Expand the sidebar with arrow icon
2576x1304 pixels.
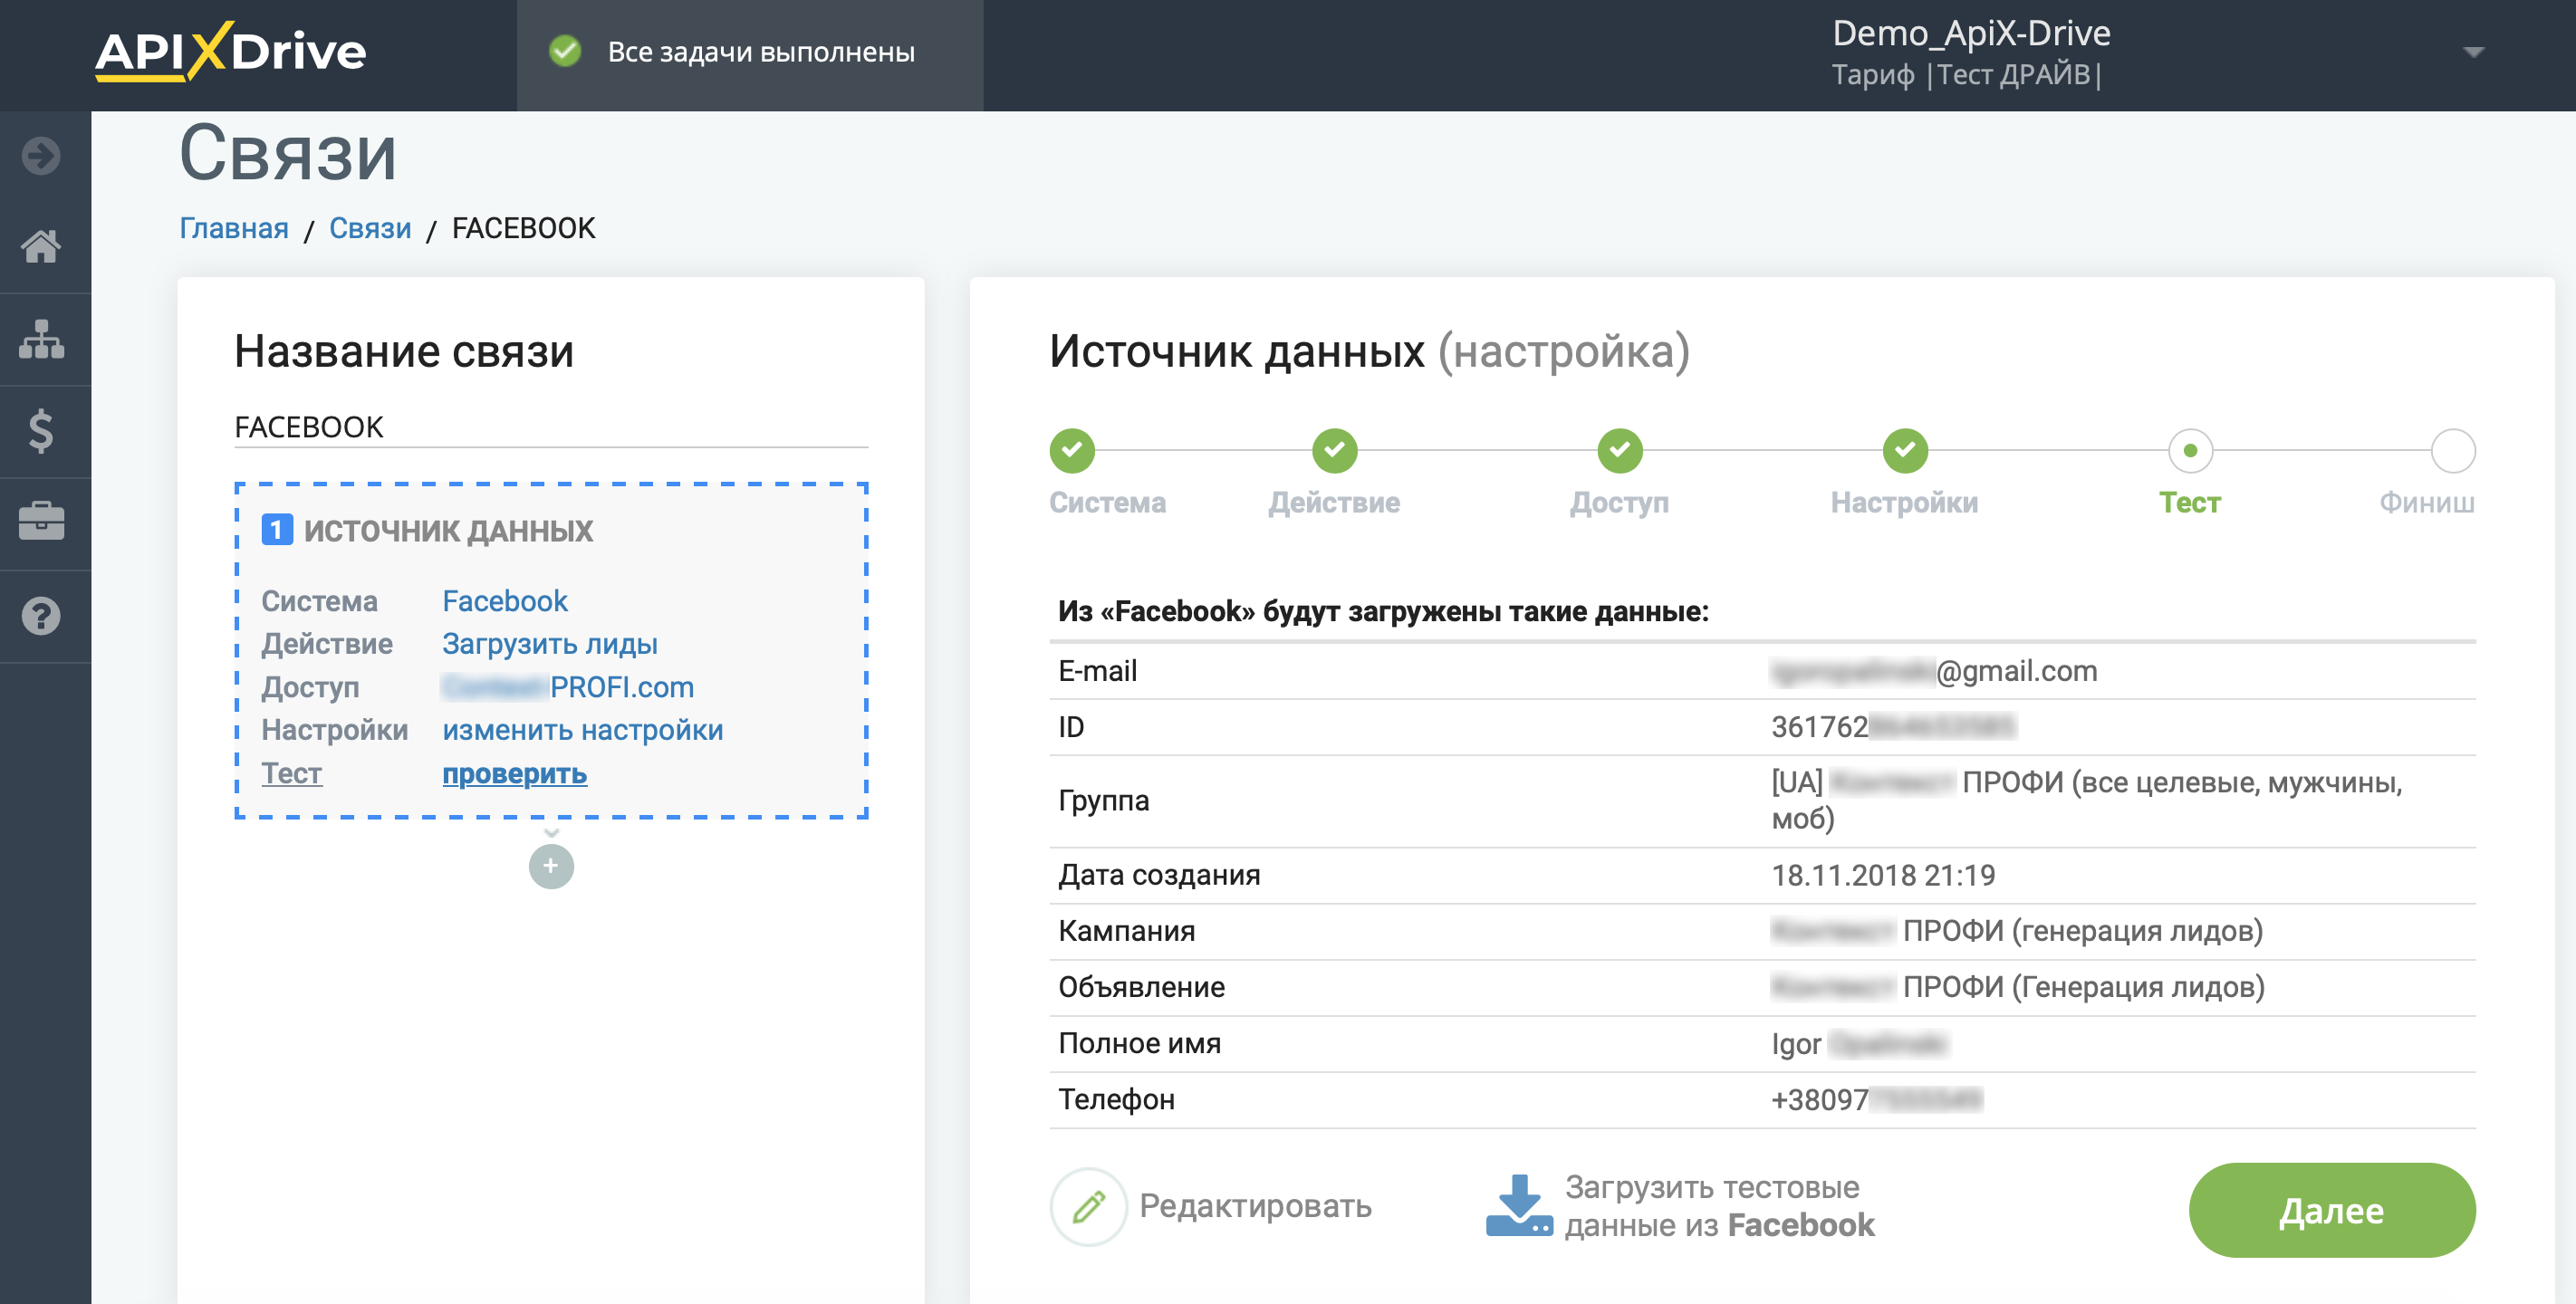coord(41,156)
